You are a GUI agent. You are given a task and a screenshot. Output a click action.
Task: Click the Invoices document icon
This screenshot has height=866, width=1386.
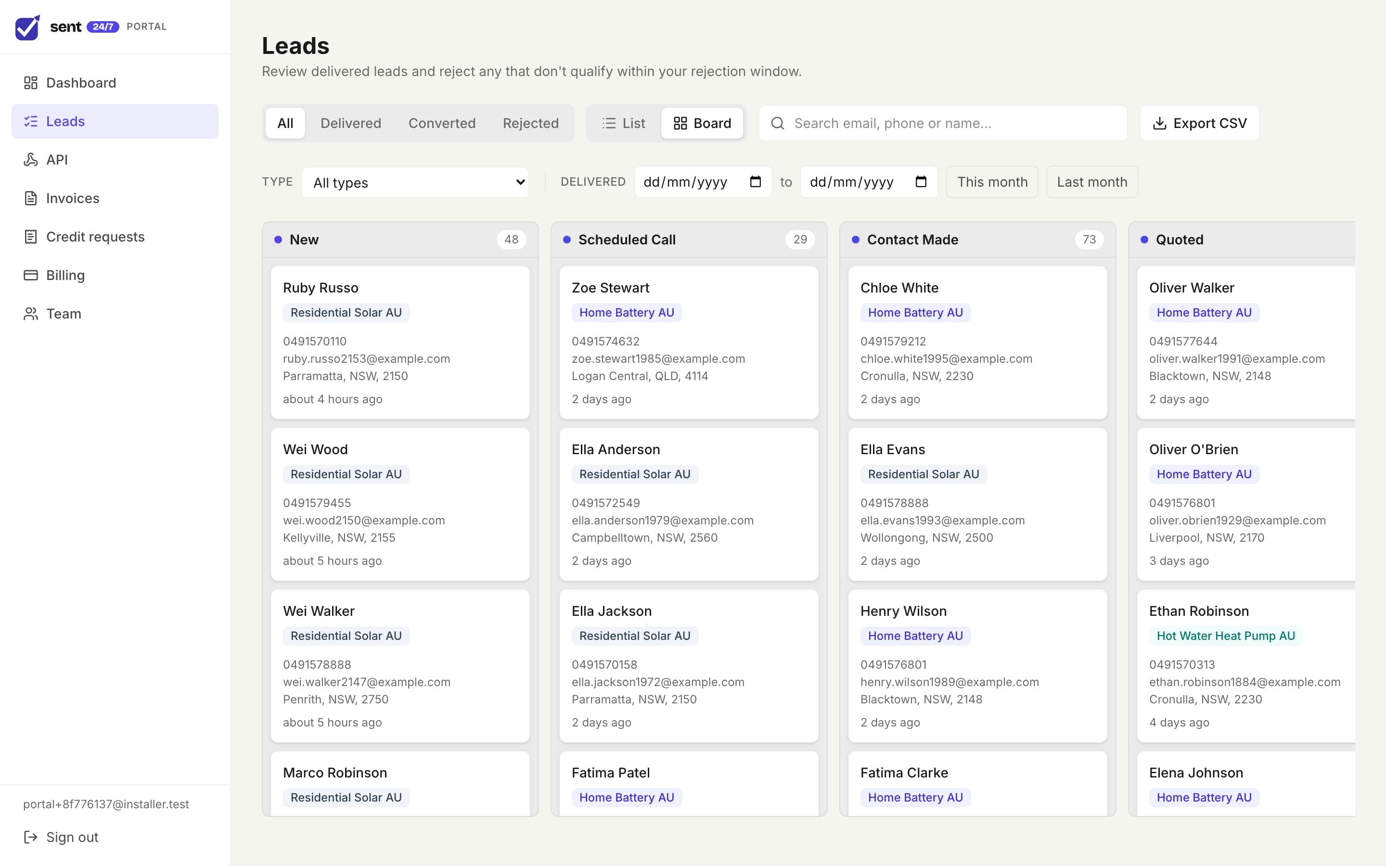point(30,198)
